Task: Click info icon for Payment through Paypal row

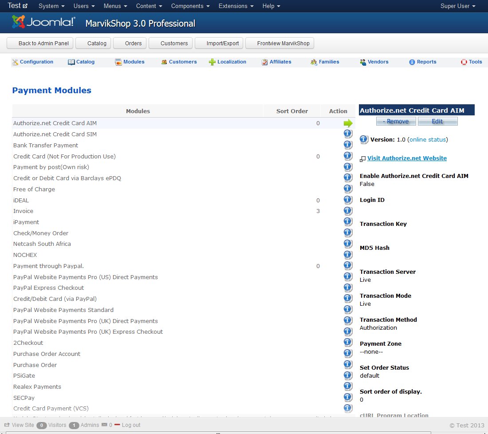Action: click(348, 265)
